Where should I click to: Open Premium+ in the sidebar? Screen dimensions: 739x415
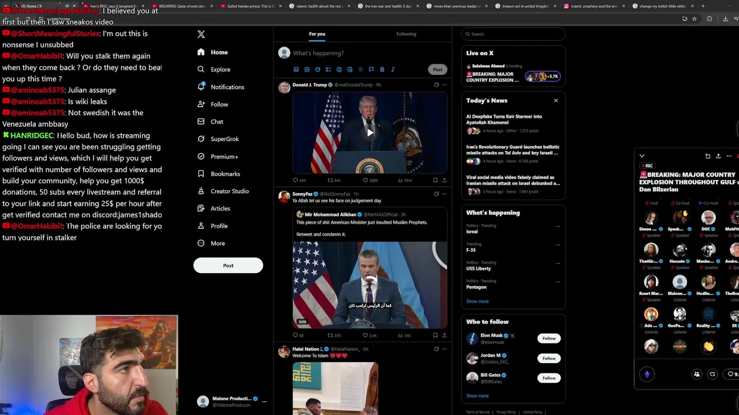[x=218, y=156]
